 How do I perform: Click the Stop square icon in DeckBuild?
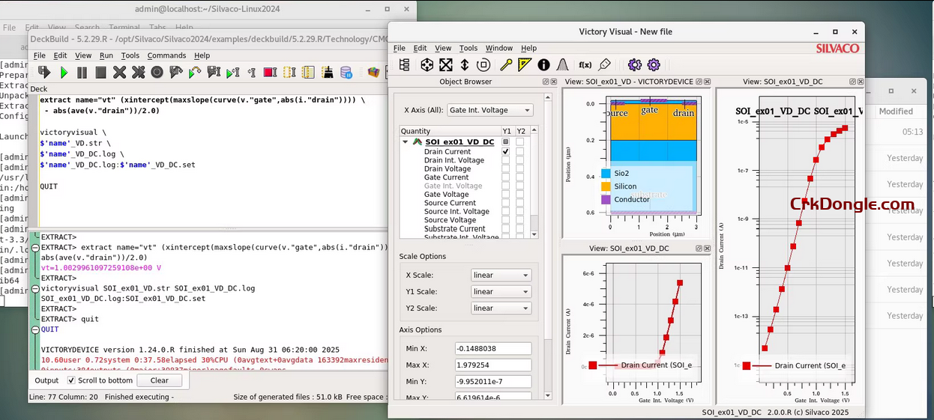100,73
